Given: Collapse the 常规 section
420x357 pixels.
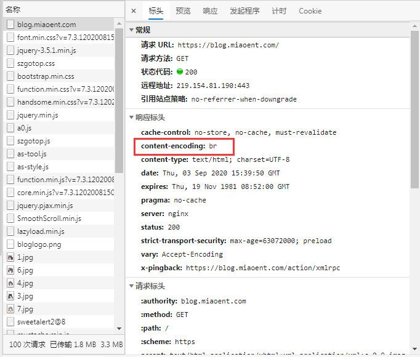Looking at the screenshot, I should pyautogui.click(x=132, y=30).
